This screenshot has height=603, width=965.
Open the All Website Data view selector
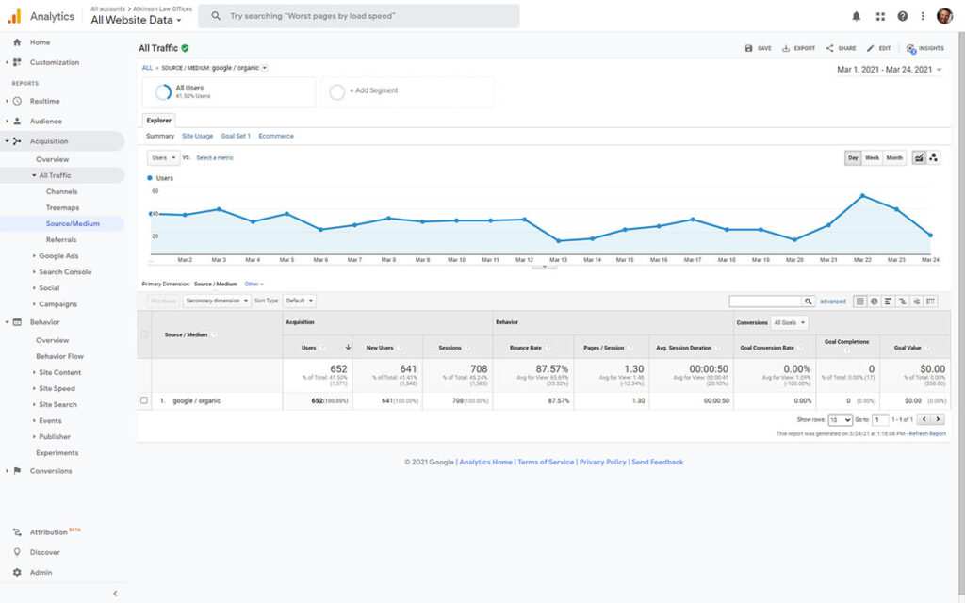[136, 21]
